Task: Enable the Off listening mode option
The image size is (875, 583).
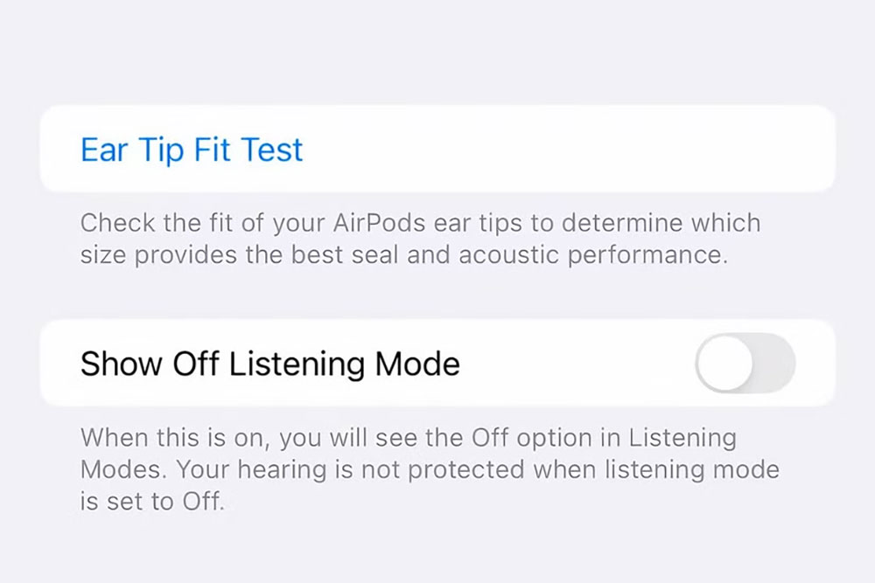Action: [745, 364]
